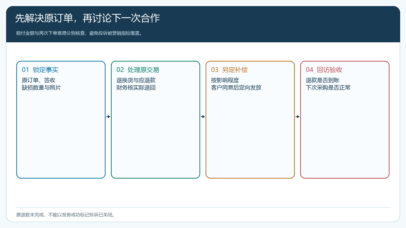The image size is (406, 228).
Task: Click the text 客户同意后定向发放
Action: click(x=236, y=88)
